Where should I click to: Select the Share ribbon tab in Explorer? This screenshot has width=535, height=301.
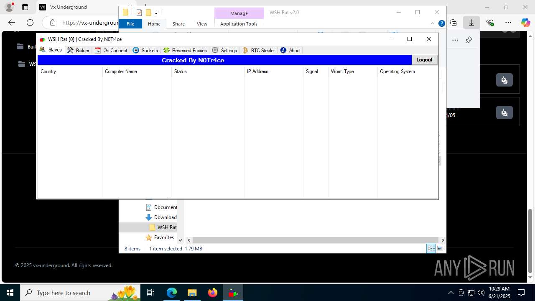coord(178,24)
